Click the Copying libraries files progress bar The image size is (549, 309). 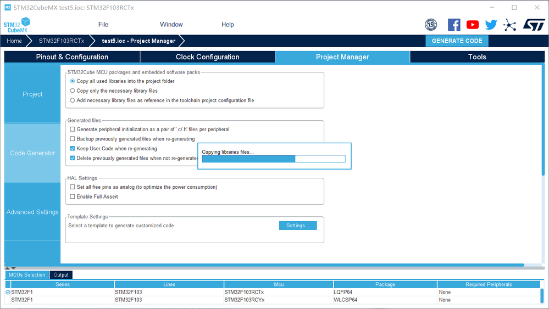pos(274,159)
